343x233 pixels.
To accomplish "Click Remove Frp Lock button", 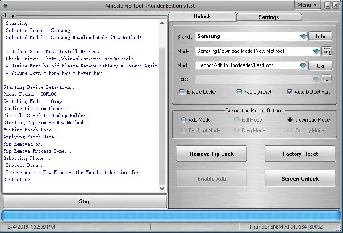I will coord(211,154).
